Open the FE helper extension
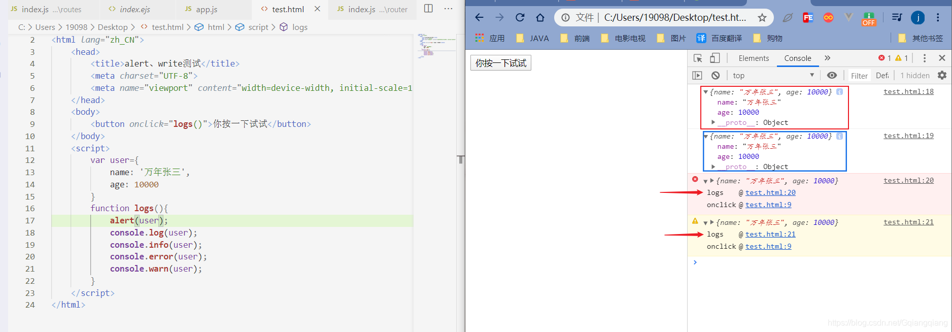 (x=808, y=18)
